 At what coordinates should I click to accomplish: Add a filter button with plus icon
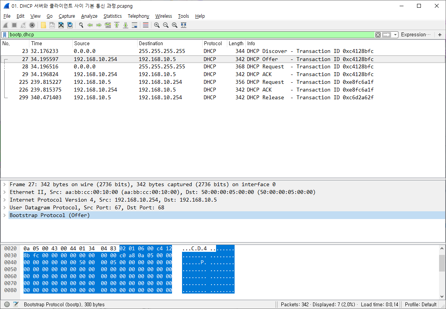coord(440,35)
